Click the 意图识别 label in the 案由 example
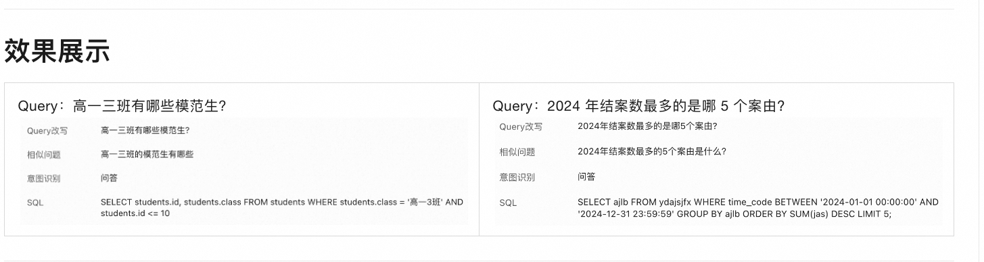 [517, 177]
